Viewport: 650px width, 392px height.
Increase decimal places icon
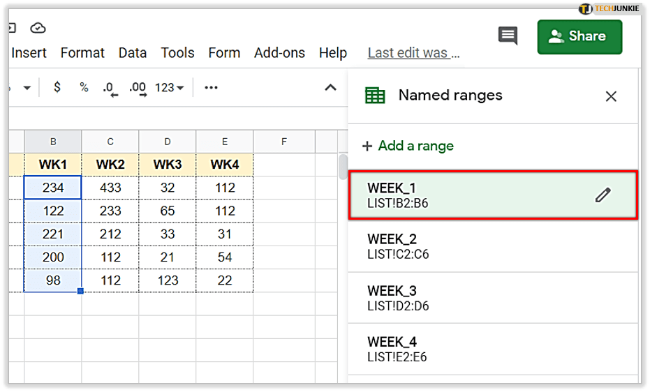[138, 88]
